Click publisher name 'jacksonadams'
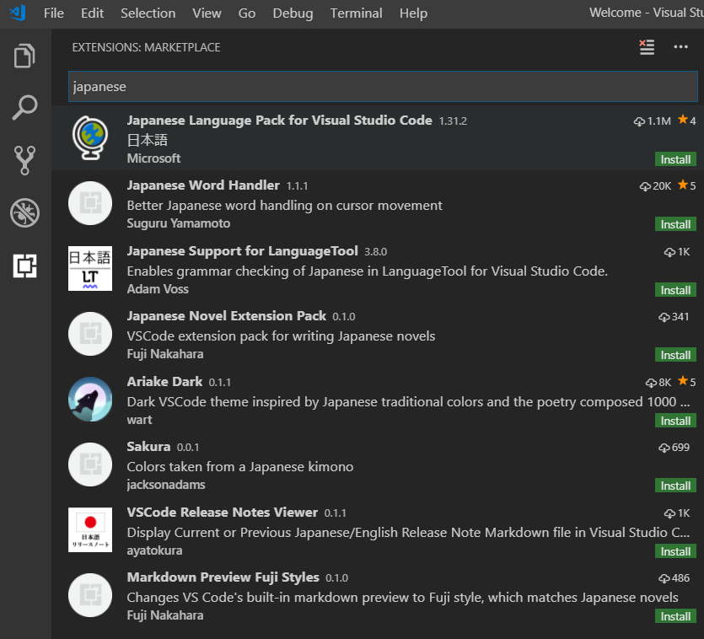Screen dimensions: 704x639 (166, 485)
